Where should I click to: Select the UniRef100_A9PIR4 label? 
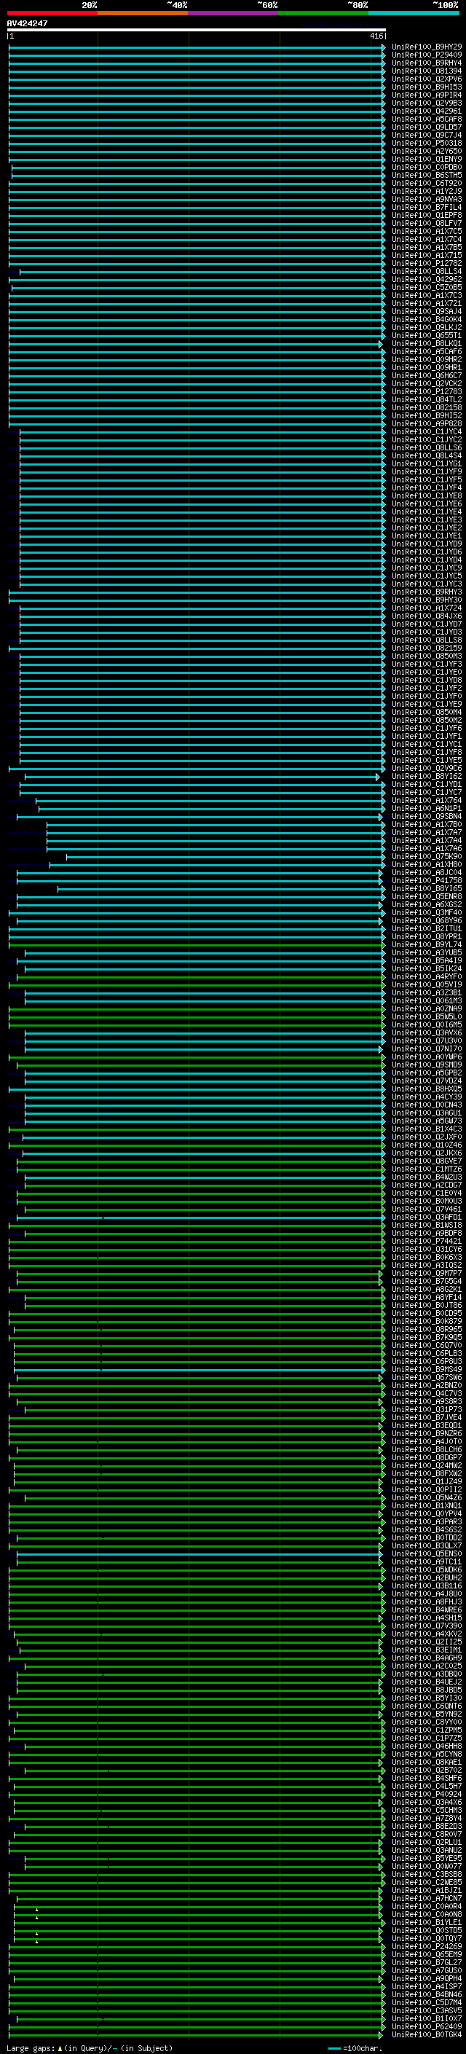click(x=427, y=95)
